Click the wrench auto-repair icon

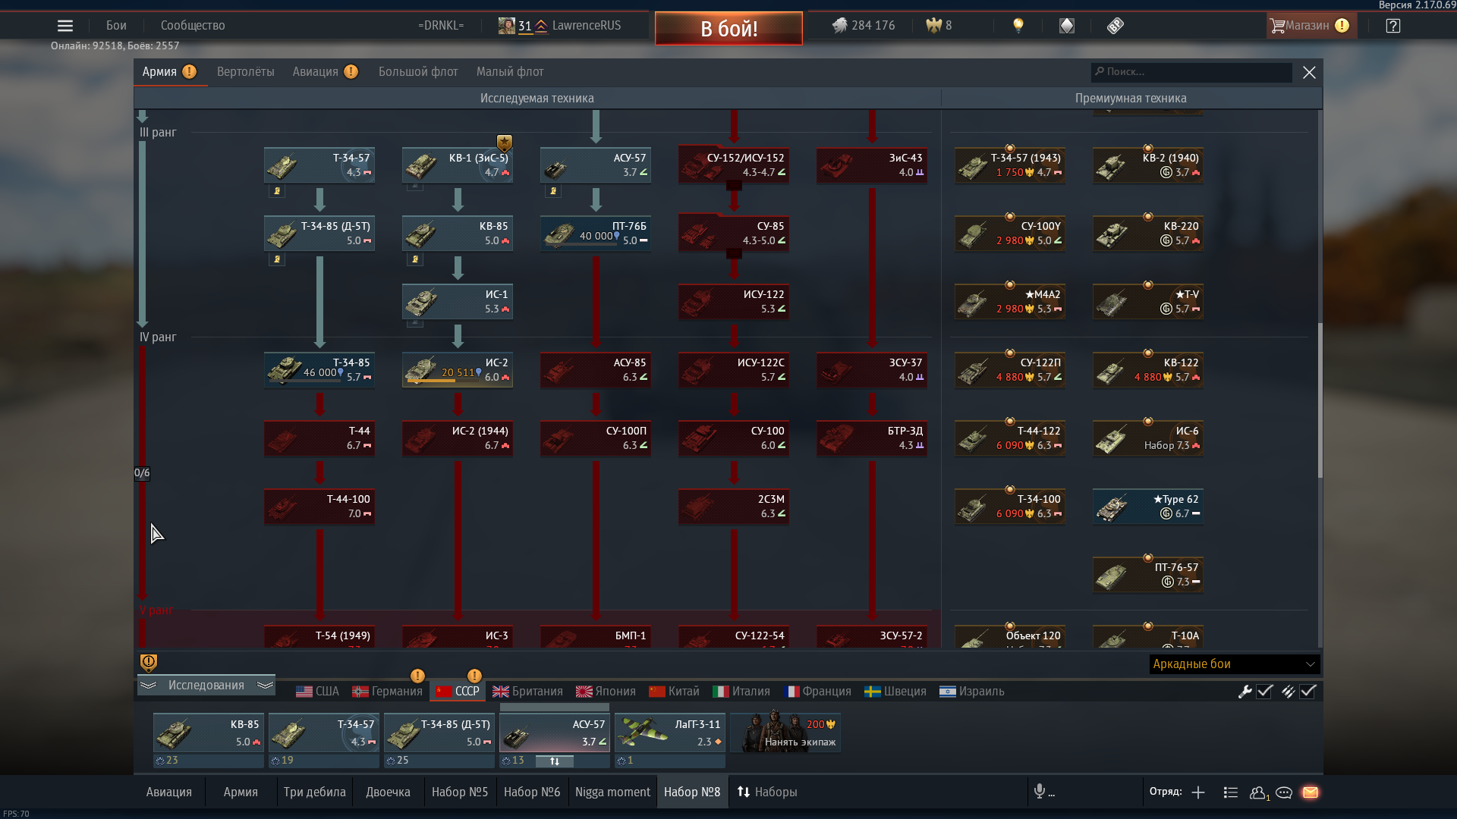pos(1245,692)
